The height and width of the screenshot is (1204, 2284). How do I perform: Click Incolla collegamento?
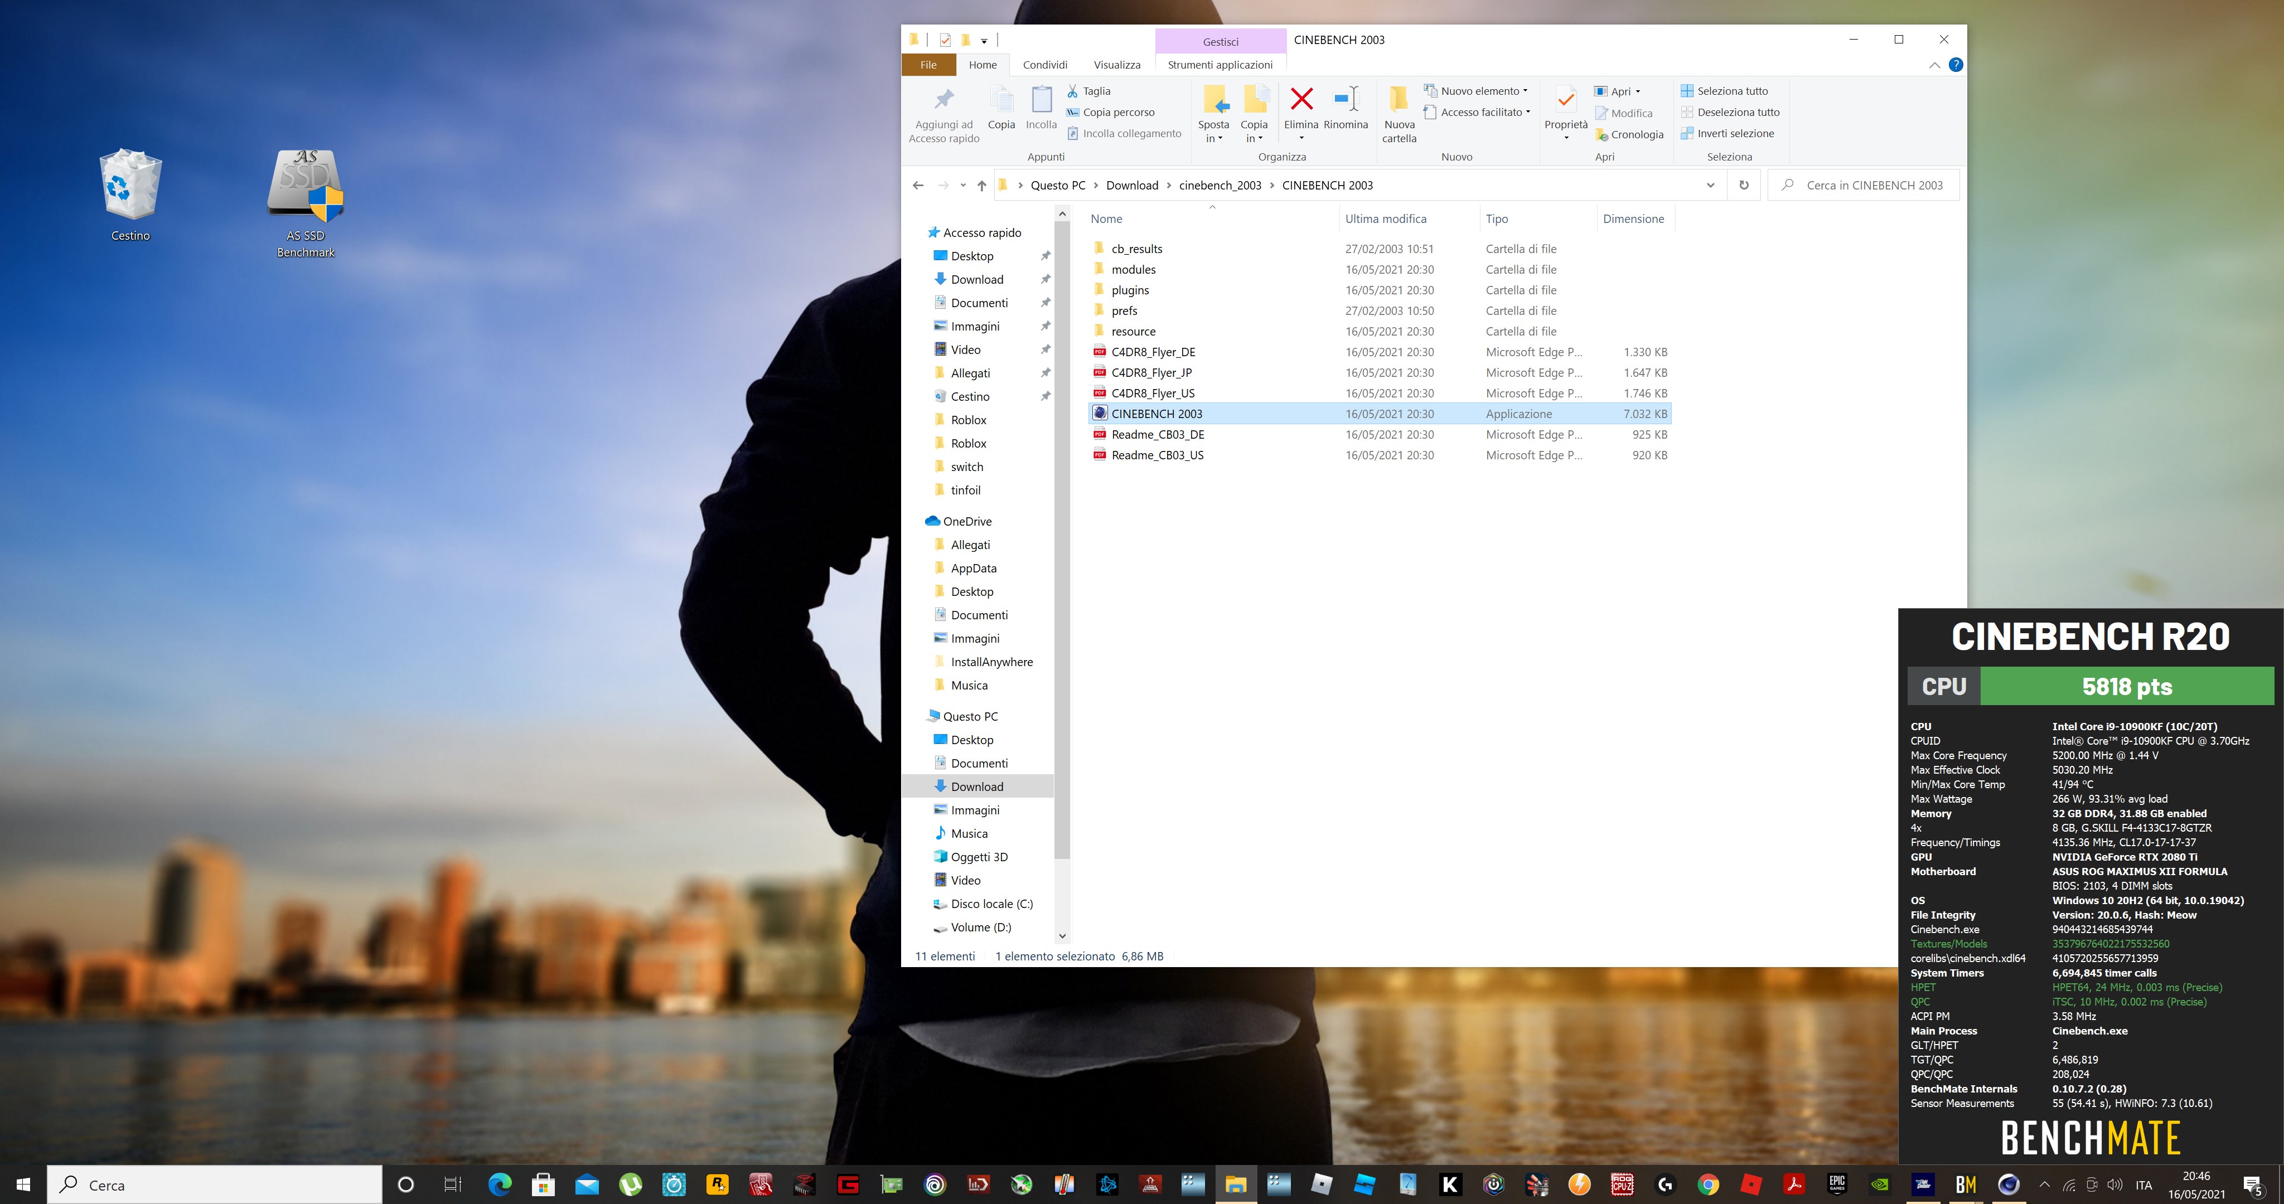click(1124, 133)
